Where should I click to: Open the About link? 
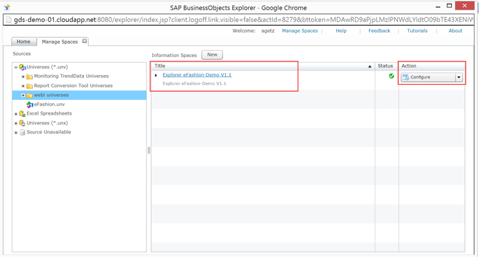coord(455,31)
